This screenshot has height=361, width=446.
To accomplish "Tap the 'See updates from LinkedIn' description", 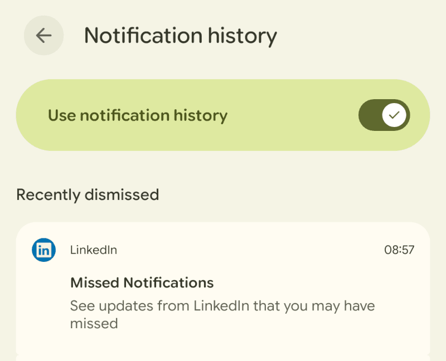I will (222, 306).
